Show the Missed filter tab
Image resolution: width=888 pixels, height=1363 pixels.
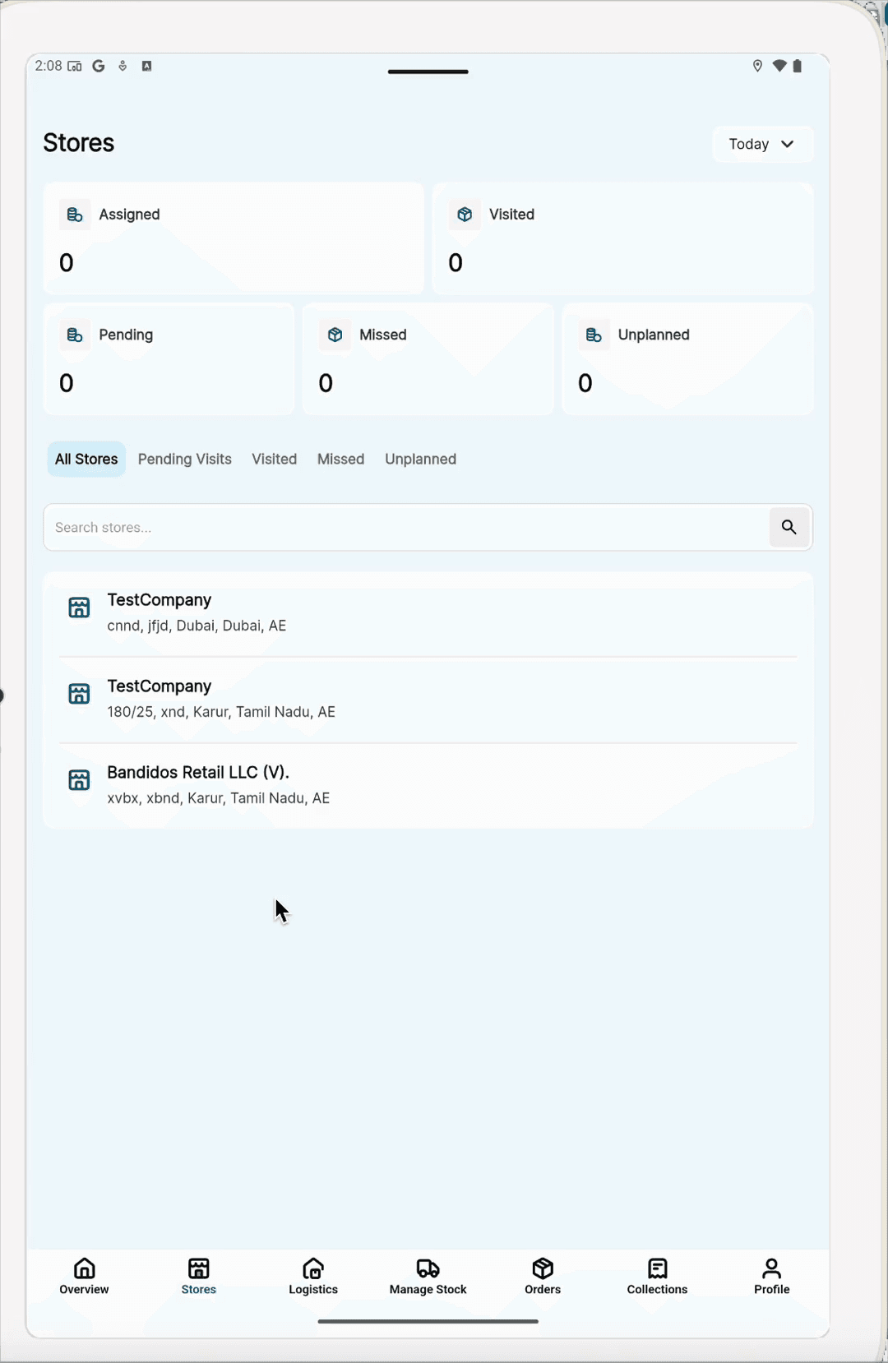(341, 459)
